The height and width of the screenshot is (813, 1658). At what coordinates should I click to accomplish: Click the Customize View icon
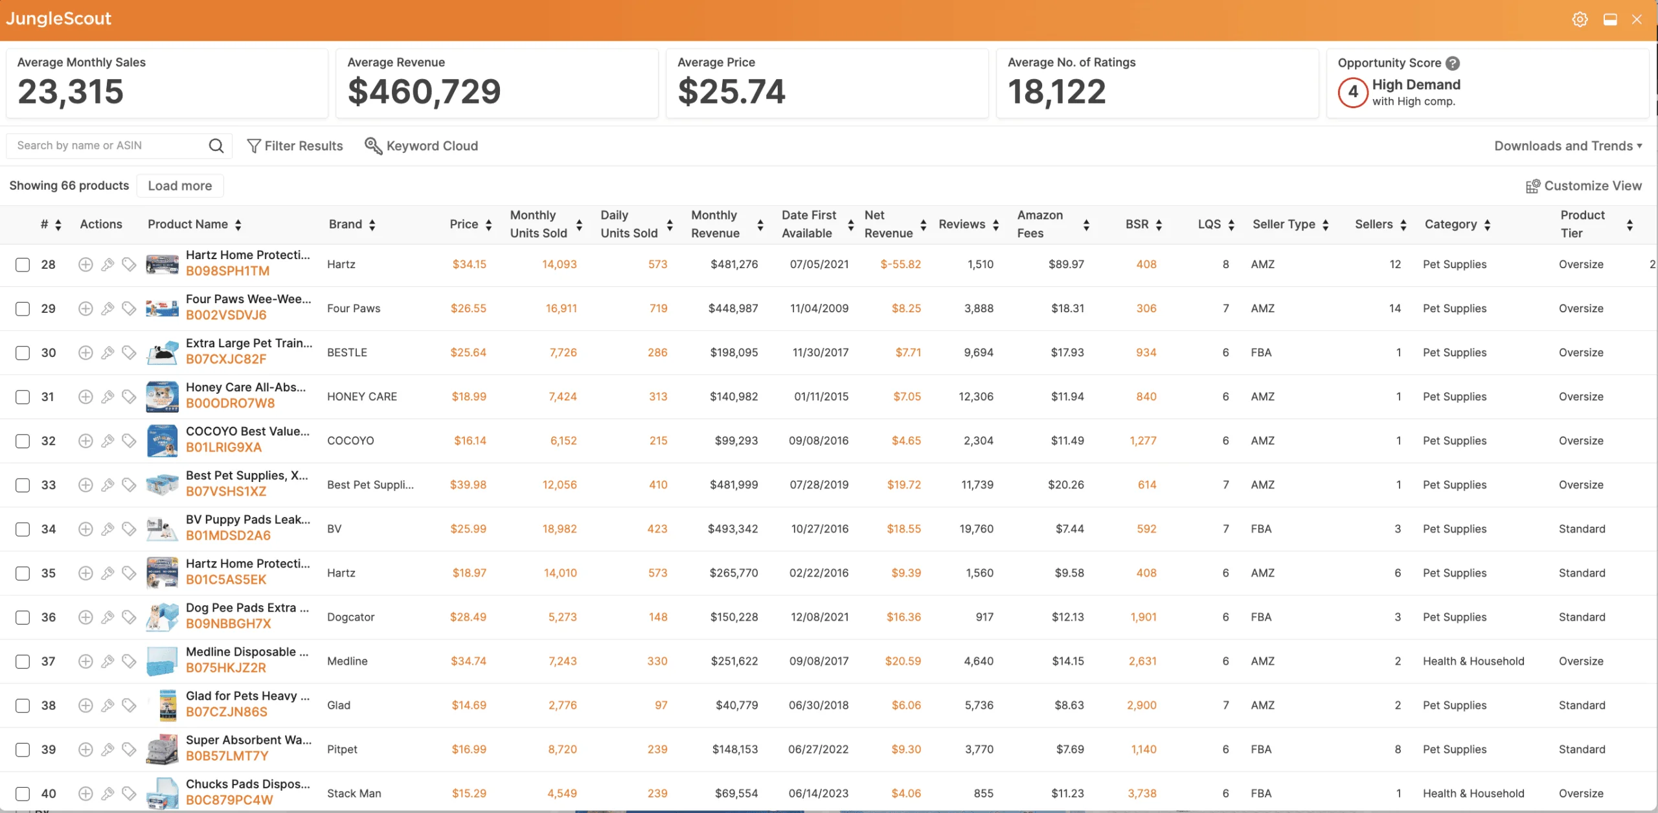pyautogui.click(x=1532, y=186)
